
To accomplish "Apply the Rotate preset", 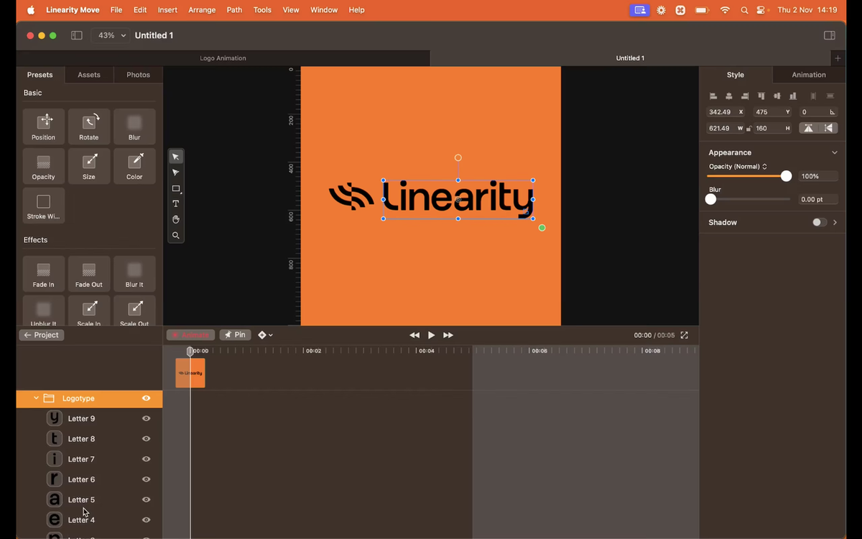I will click(89, 126).
